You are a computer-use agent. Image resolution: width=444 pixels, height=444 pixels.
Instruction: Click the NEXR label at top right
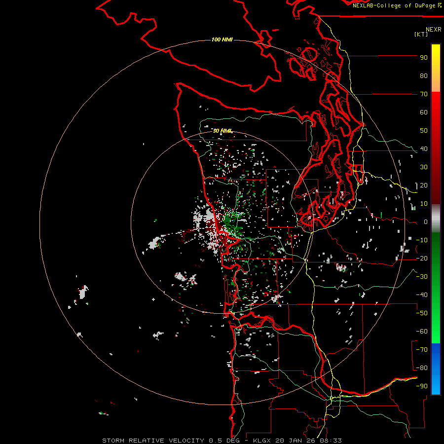pyautogui.click(x=434, y=30)
